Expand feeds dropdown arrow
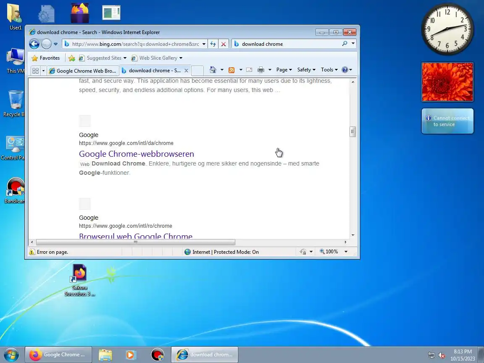This screenshot has height=363, width=484. tap(241, 70)
